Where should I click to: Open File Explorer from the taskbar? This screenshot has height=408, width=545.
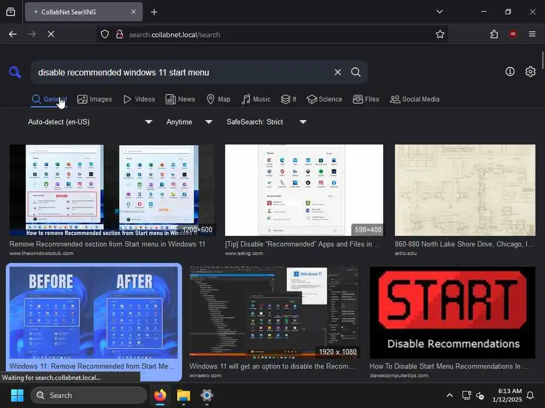pyautogui.click(x=184, y=395)
